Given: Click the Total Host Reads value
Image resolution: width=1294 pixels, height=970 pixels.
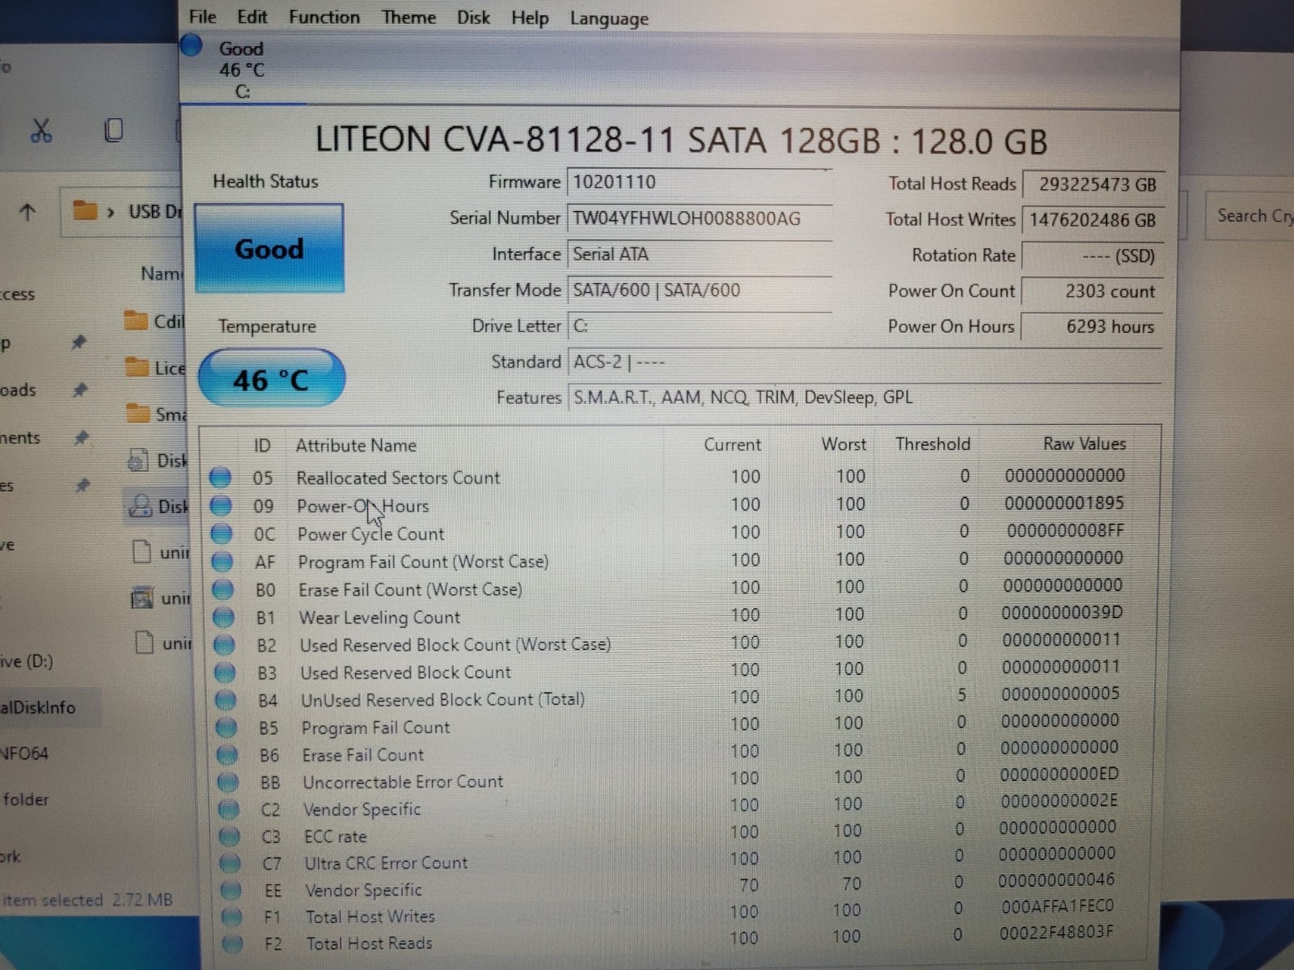Looking at the screenshot, I should pos(1093,184).
